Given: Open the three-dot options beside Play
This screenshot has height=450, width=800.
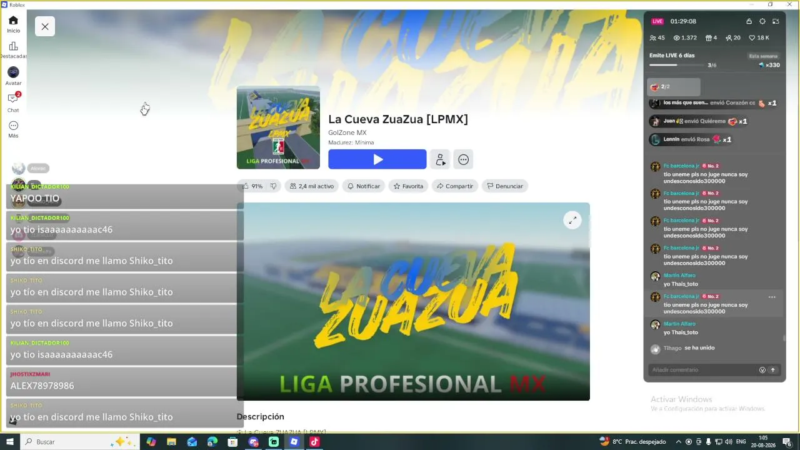Looking at the screenshot, I should pyautogui.click(x=464, y=159).
